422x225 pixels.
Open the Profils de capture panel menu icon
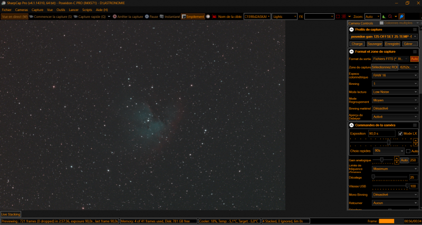tap(415, 30)
